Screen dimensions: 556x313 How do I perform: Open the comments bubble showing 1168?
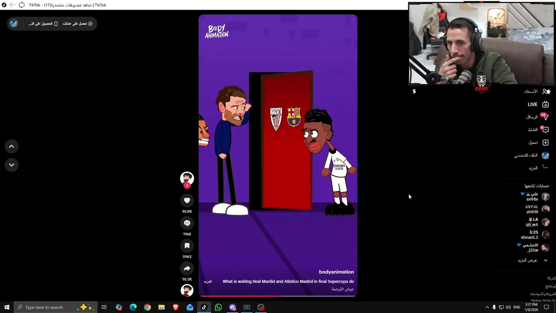click(x=187, y=223)
